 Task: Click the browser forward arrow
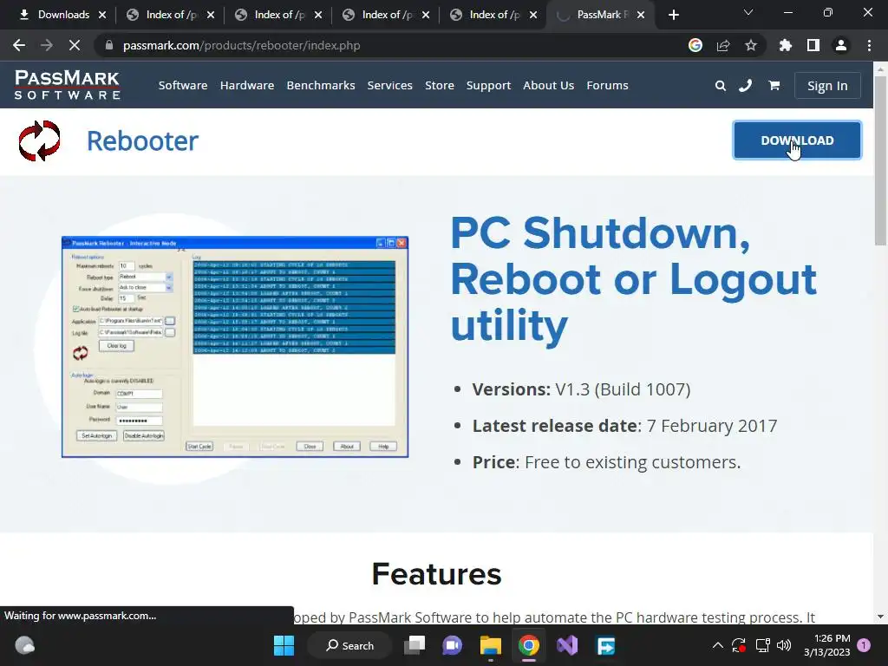click(47, 45)
